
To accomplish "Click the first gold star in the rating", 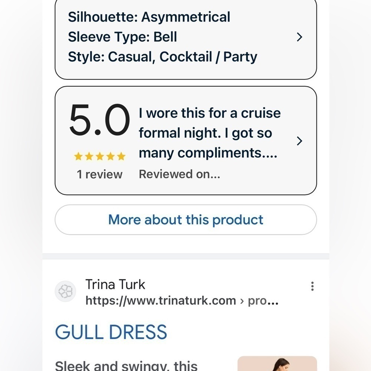I will [x=79, y=156].
